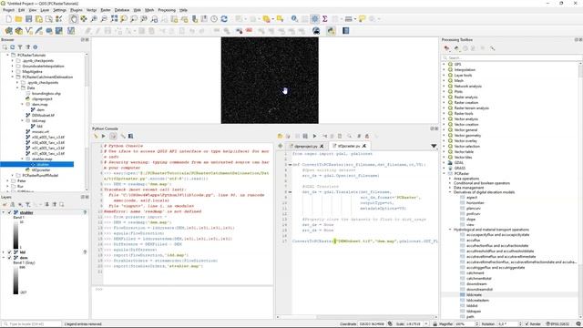Image resolution: width=583 pixels, height=328 pixels.
Task: Click the New GeoPackage Layer icon
Action: 18,31
